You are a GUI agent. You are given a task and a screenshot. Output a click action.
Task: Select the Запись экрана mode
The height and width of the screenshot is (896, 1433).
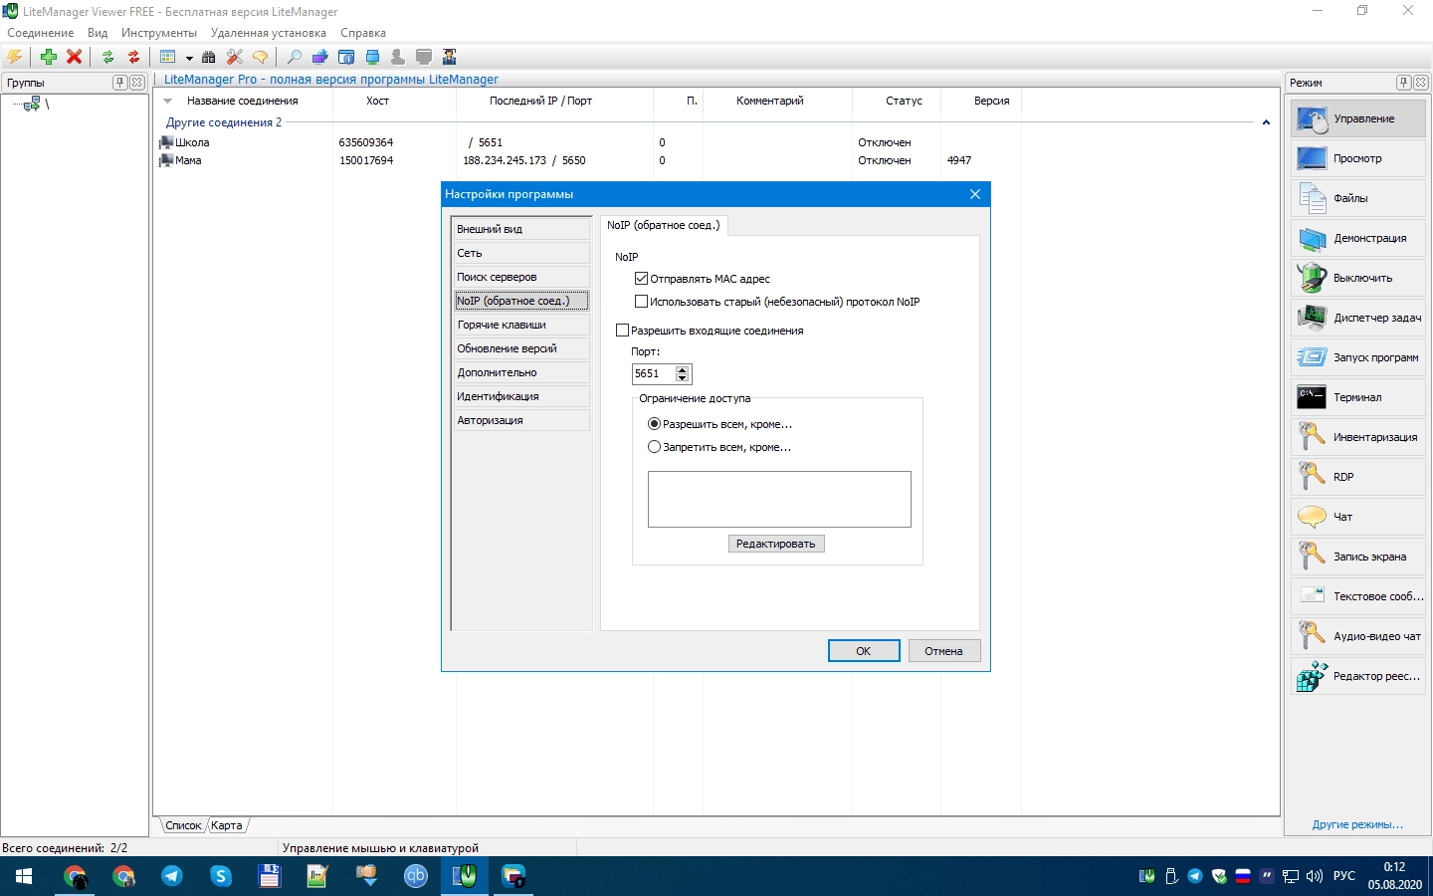point(1358,557)
